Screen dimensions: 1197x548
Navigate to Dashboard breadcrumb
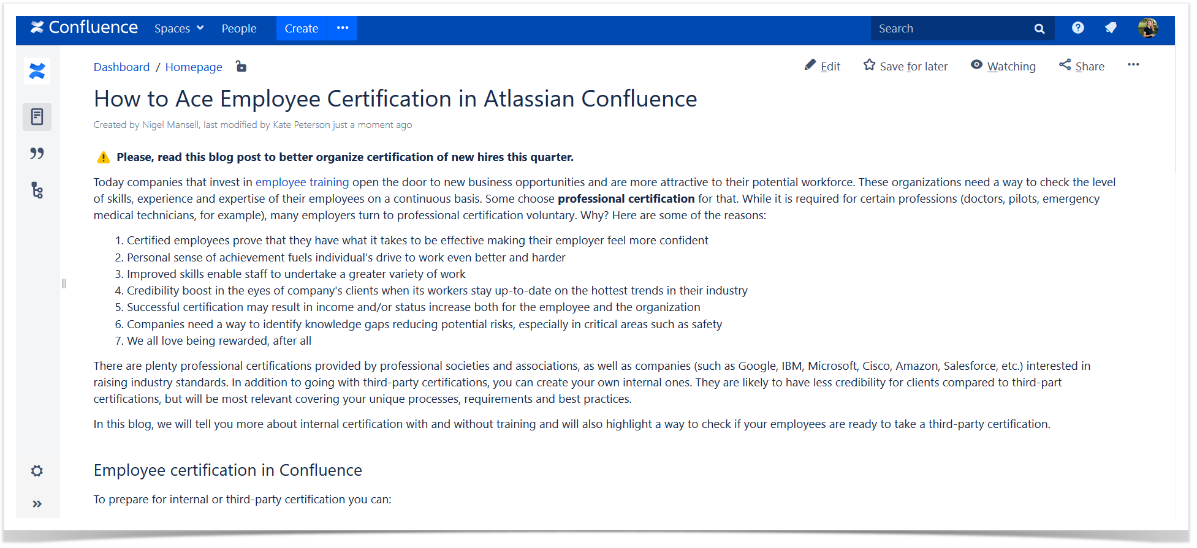(x=121, y=67)
